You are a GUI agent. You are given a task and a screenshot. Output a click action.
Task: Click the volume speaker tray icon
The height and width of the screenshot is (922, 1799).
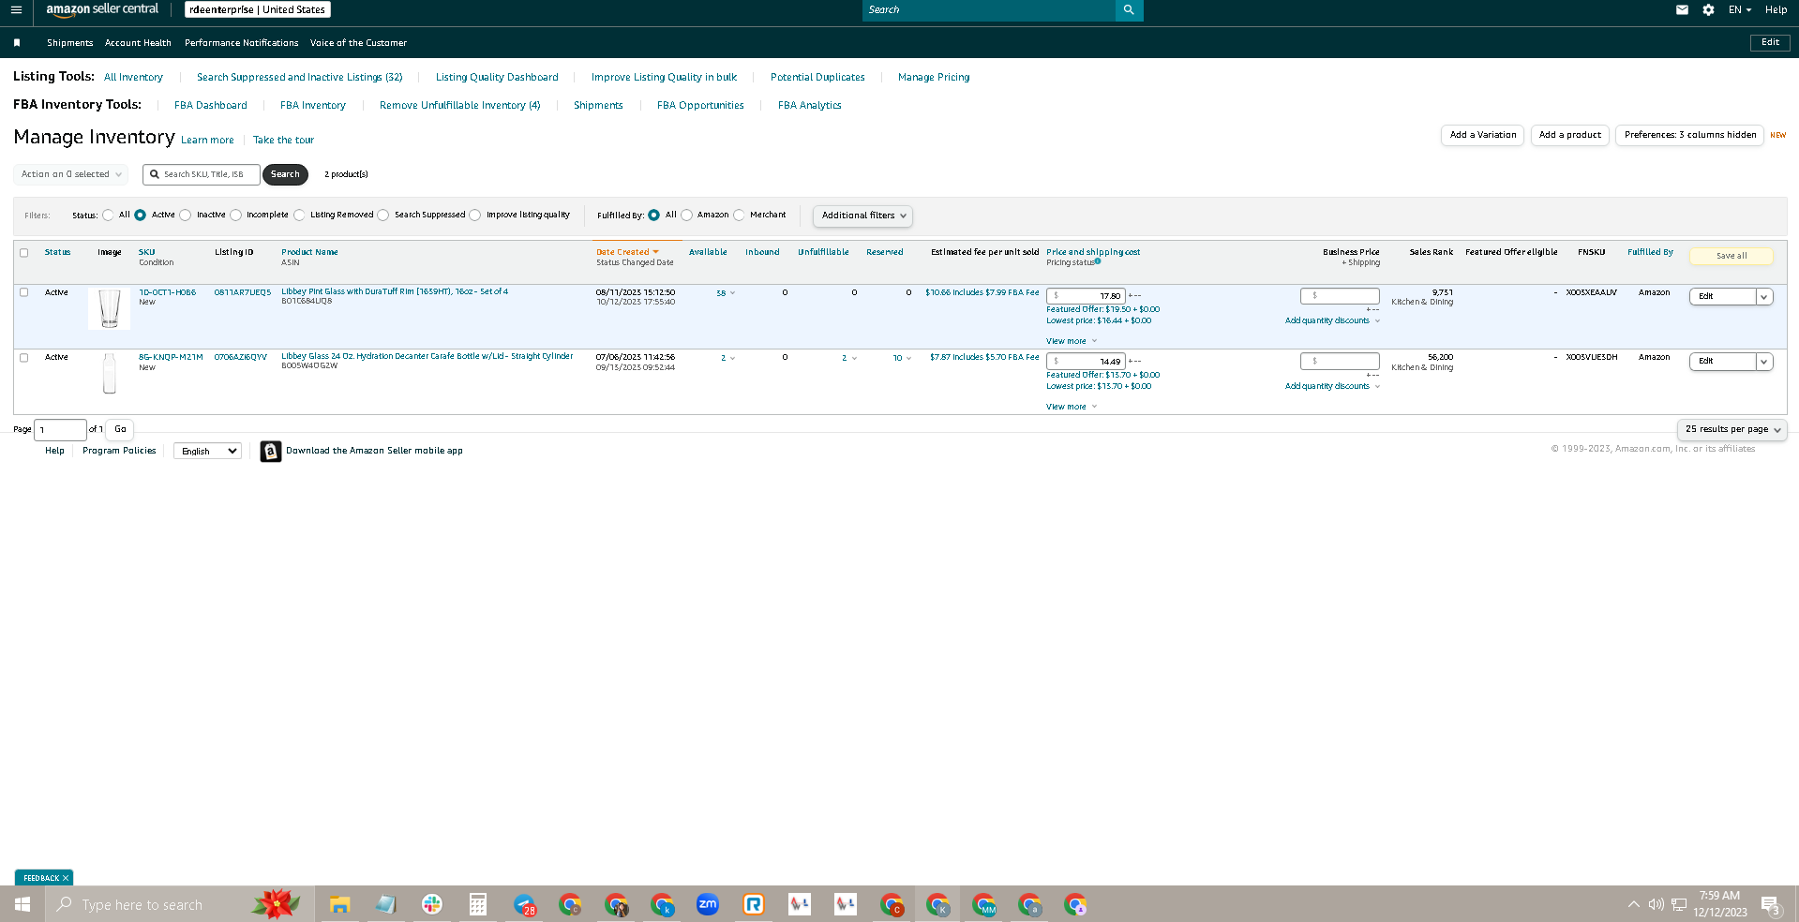[x=1656, y=904]
